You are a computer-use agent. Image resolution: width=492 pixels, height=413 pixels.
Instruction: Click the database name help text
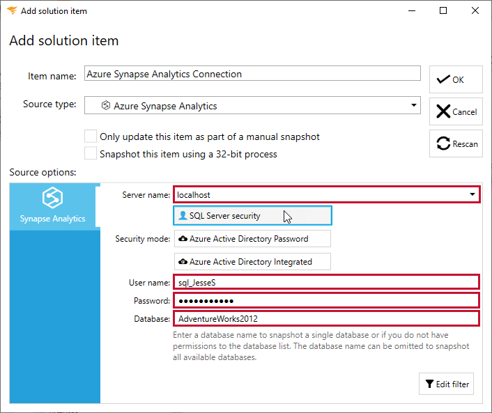[321, 346]
